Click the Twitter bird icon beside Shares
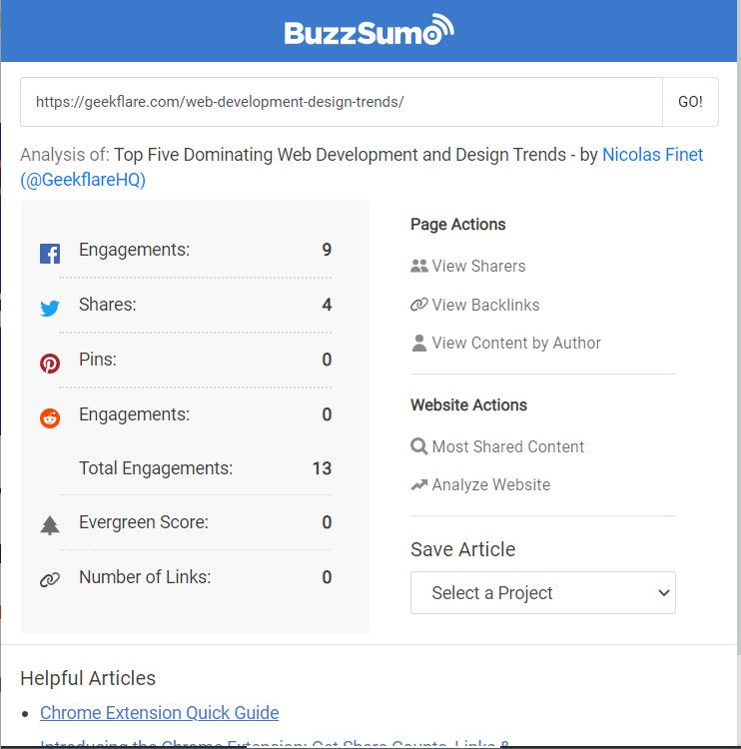Screen dimensions: 741x749 click(50, 309)
